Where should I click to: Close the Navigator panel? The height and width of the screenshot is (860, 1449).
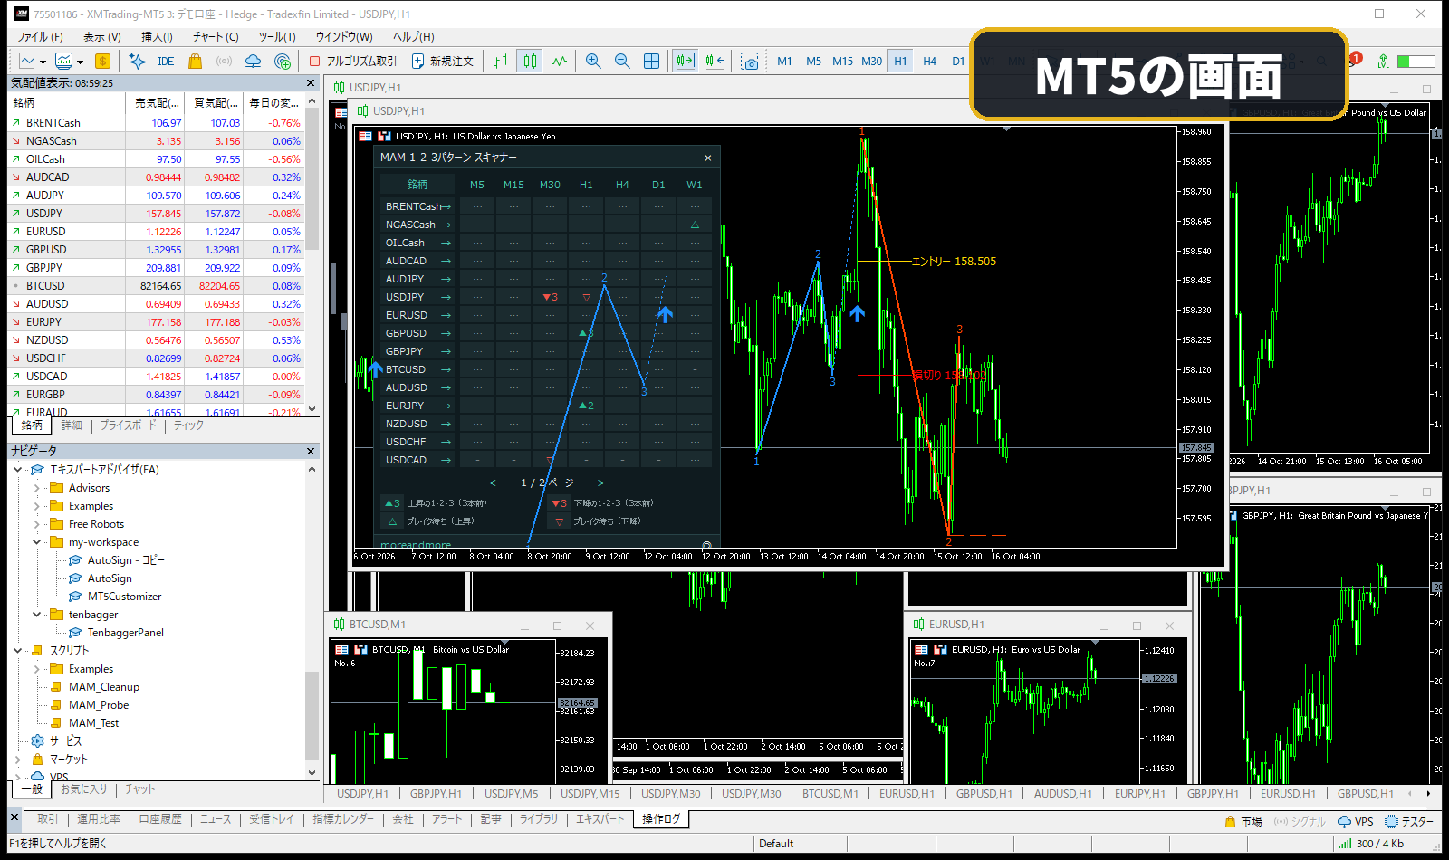click(311, 451)
